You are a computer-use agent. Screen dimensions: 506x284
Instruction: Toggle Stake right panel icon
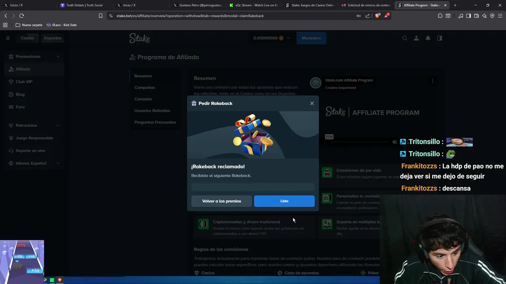(x=440, y=38)
